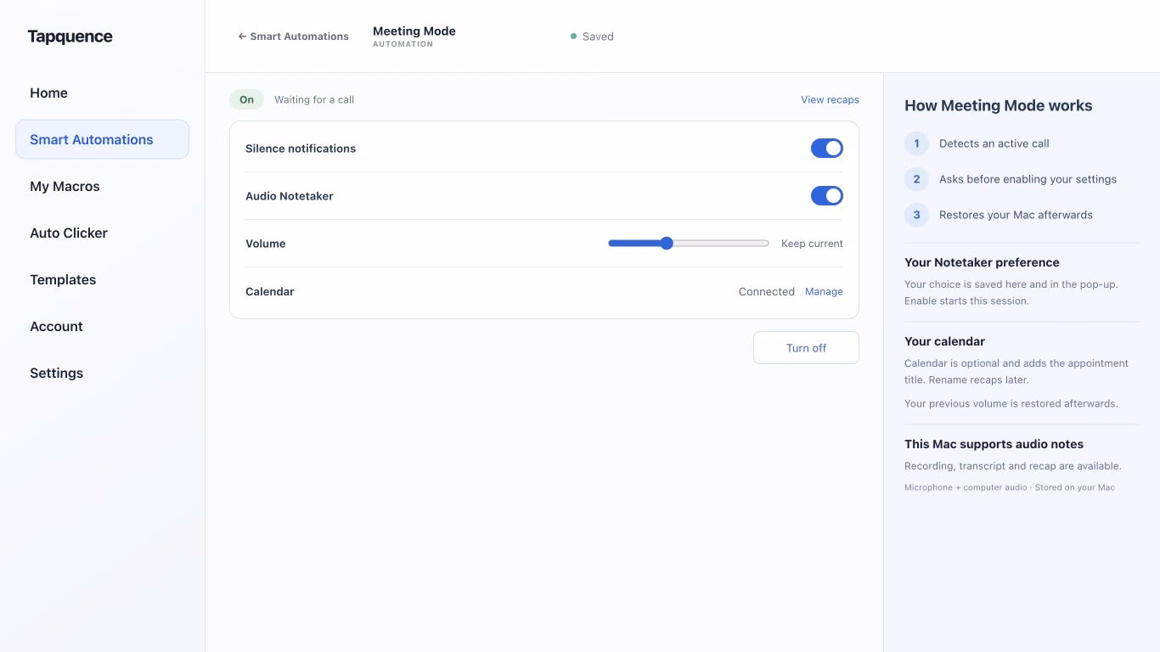Open View recaps link
Image resolution: width=1160 pixels, height=652 pixels.
coord(830,99)
